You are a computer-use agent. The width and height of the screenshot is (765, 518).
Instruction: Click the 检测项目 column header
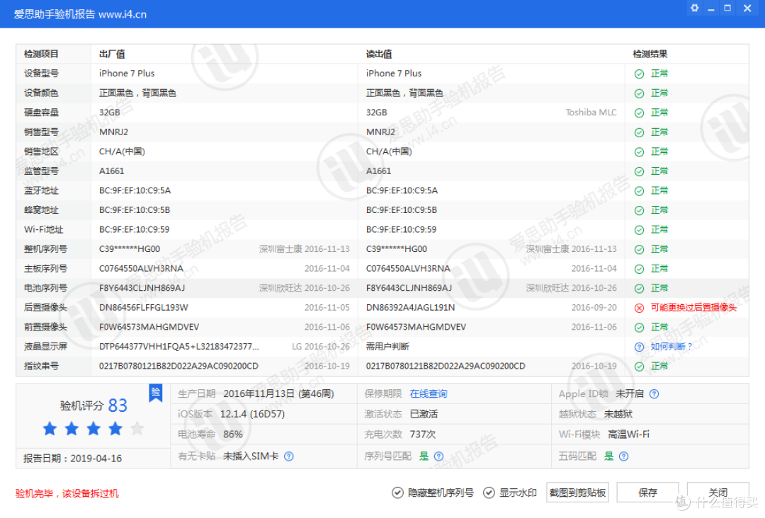point(41,54)
